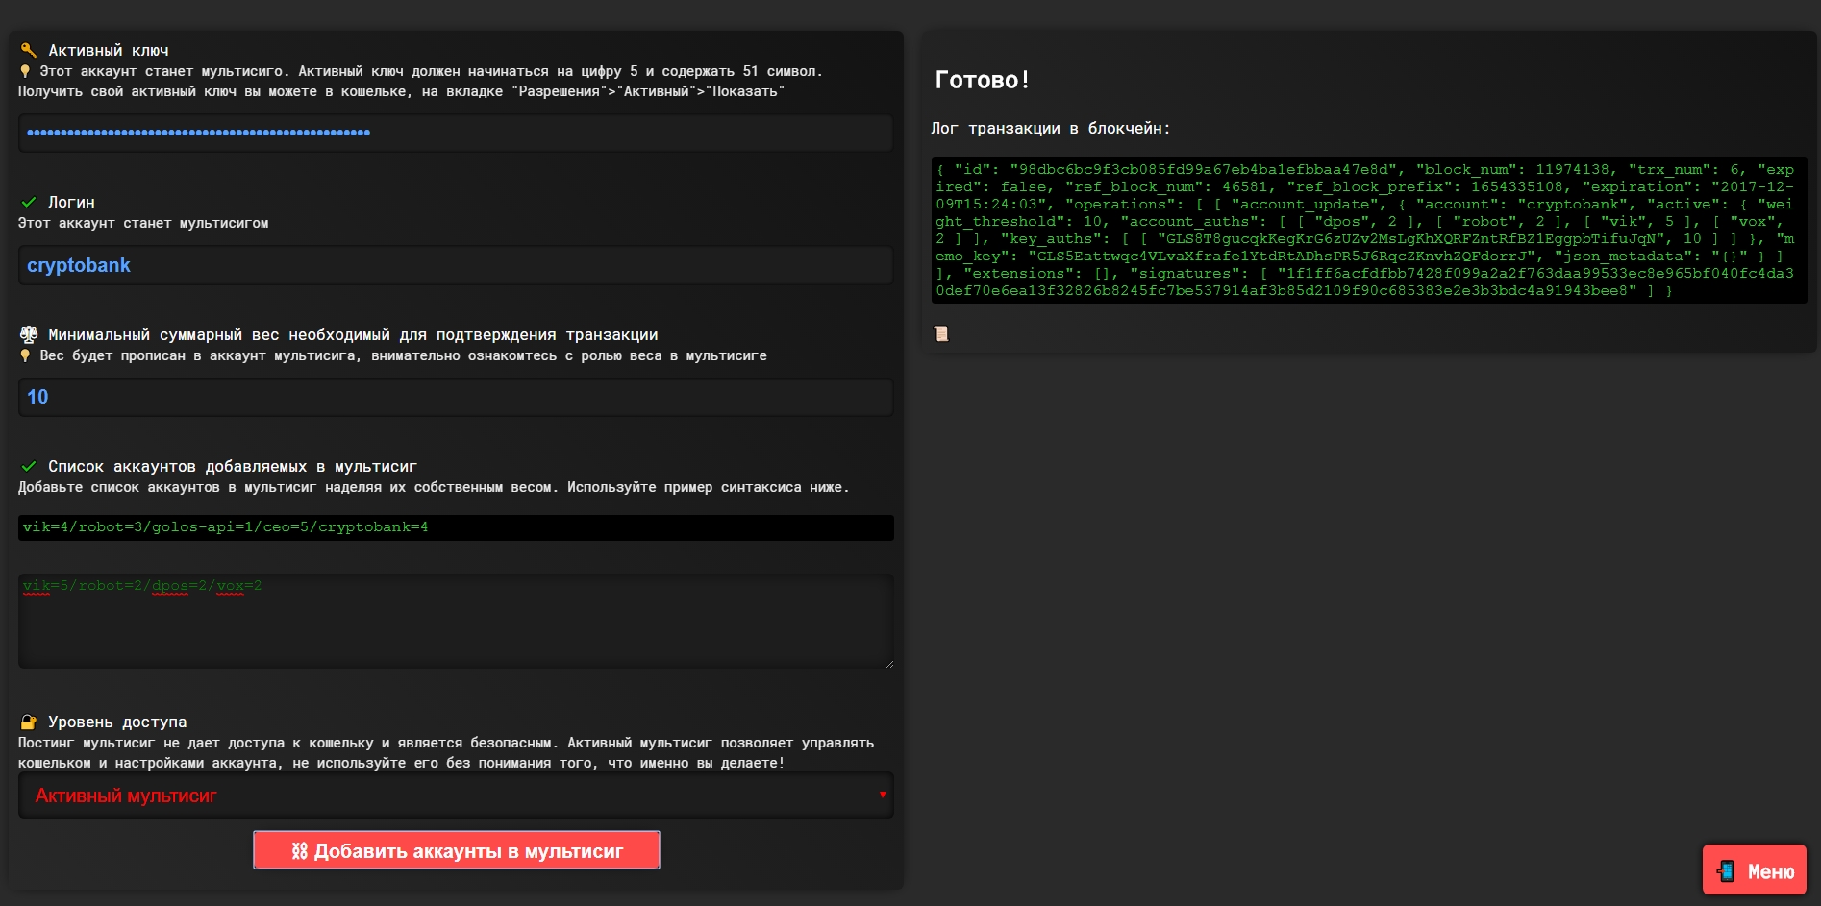
Task: Click the textarea resize handle corner
Action: coord(889,664)
